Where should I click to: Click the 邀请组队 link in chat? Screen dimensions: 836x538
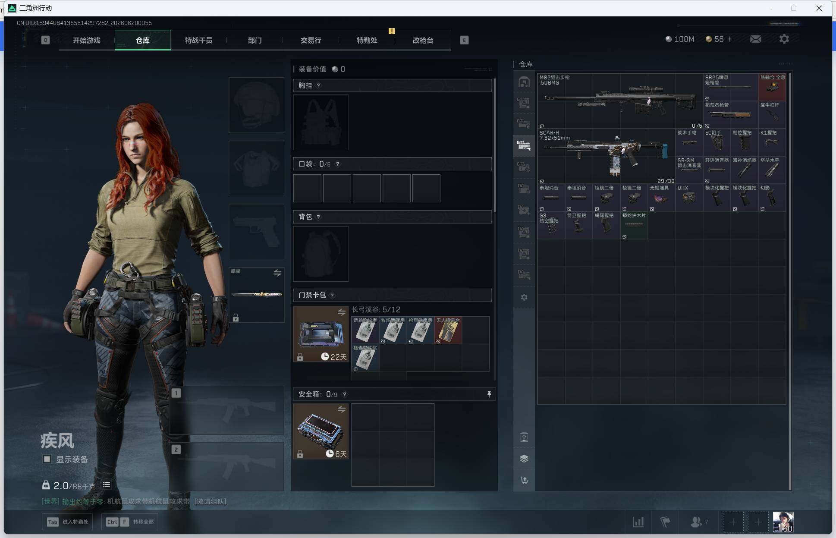210,501
